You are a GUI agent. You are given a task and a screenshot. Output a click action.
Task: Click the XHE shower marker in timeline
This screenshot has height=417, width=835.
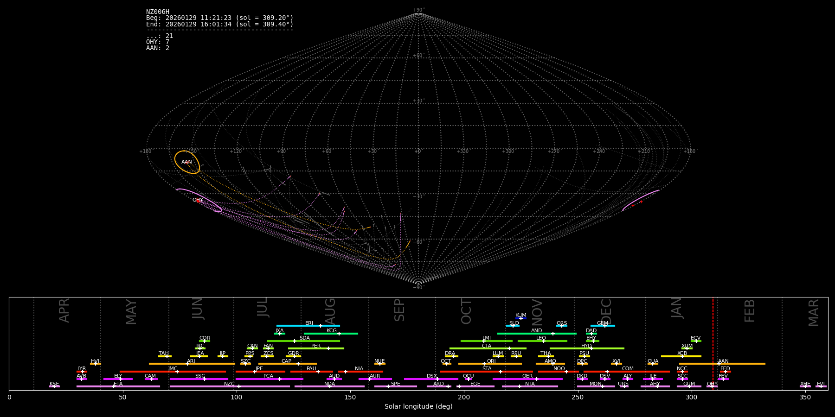[805, 386]
